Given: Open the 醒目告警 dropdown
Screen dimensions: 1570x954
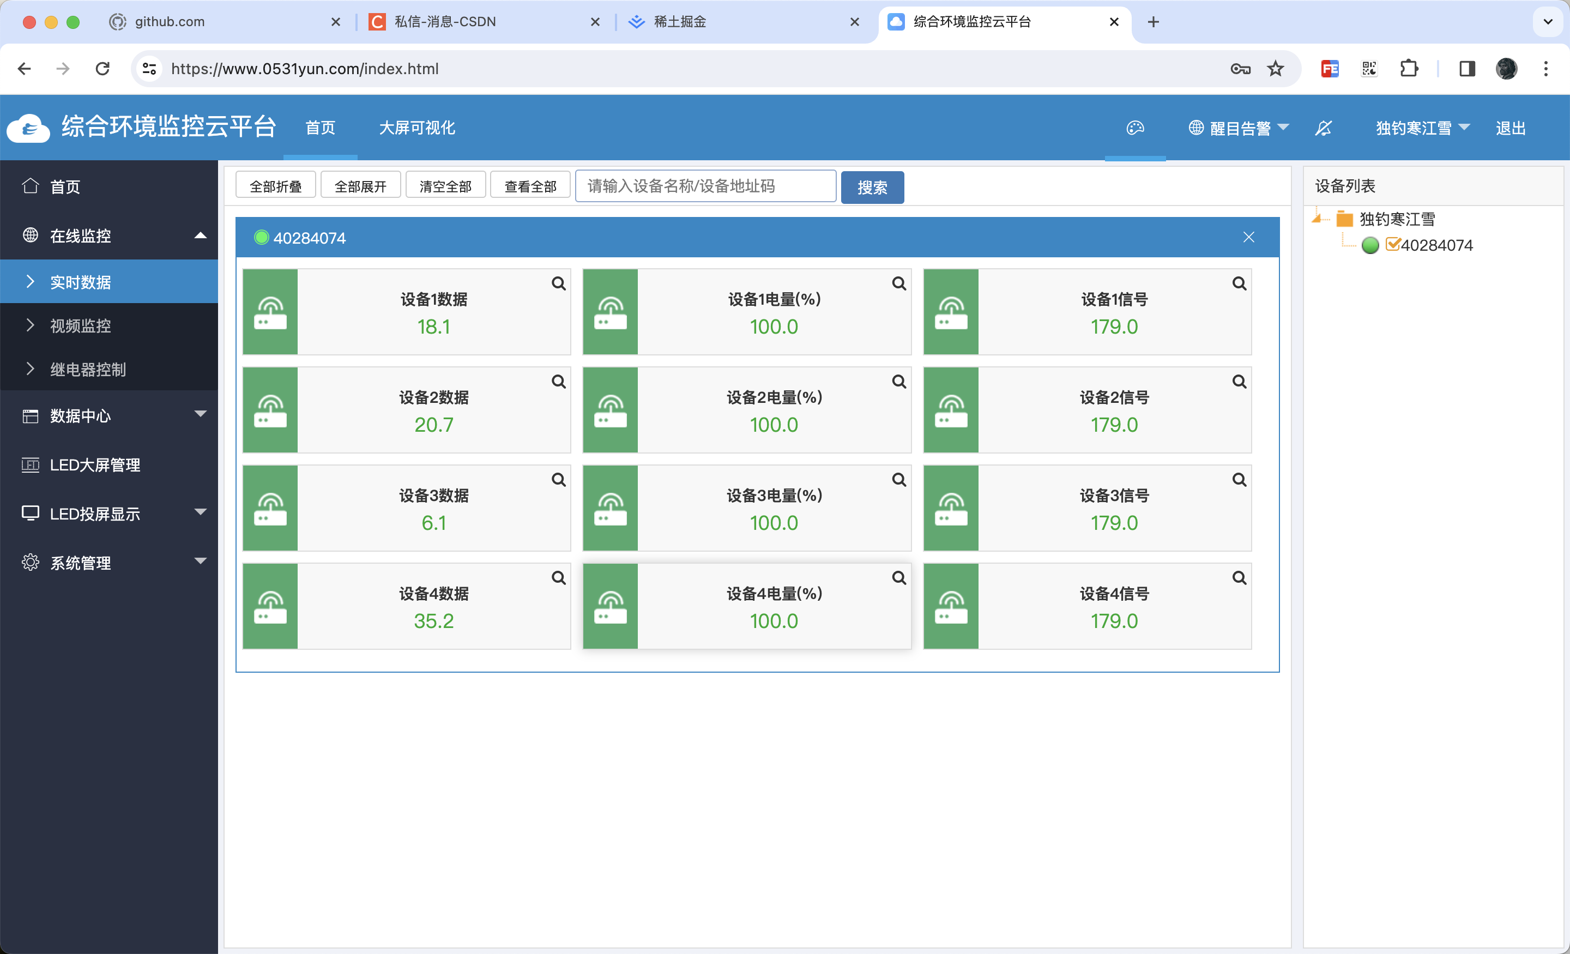Looking at the screenshot, I should point(1239,128).
